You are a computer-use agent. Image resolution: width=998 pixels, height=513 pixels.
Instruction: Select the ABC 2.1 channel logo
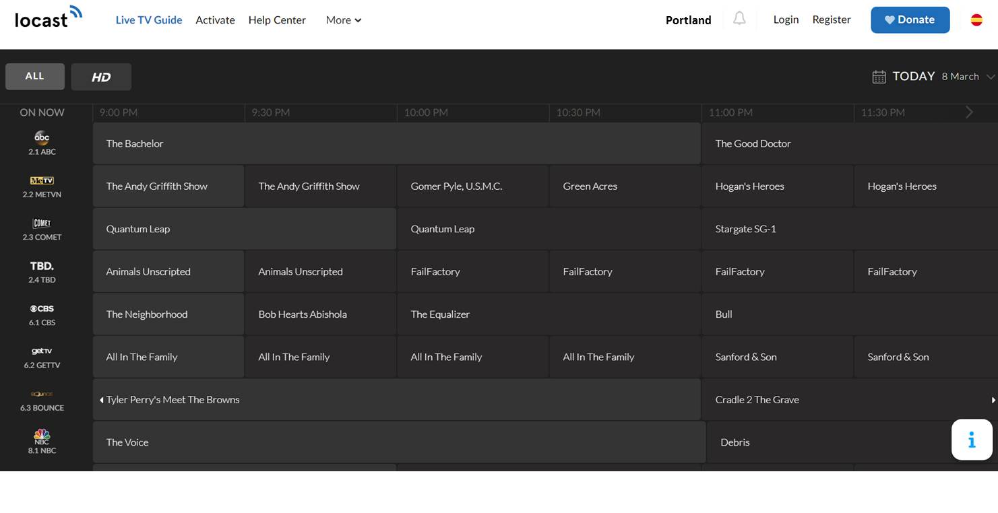(x=42, y=138)
